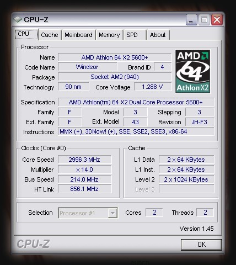Click the OK button
This screenshot has width=236, height=265.
pyautogui.click(x=201, y=245)
